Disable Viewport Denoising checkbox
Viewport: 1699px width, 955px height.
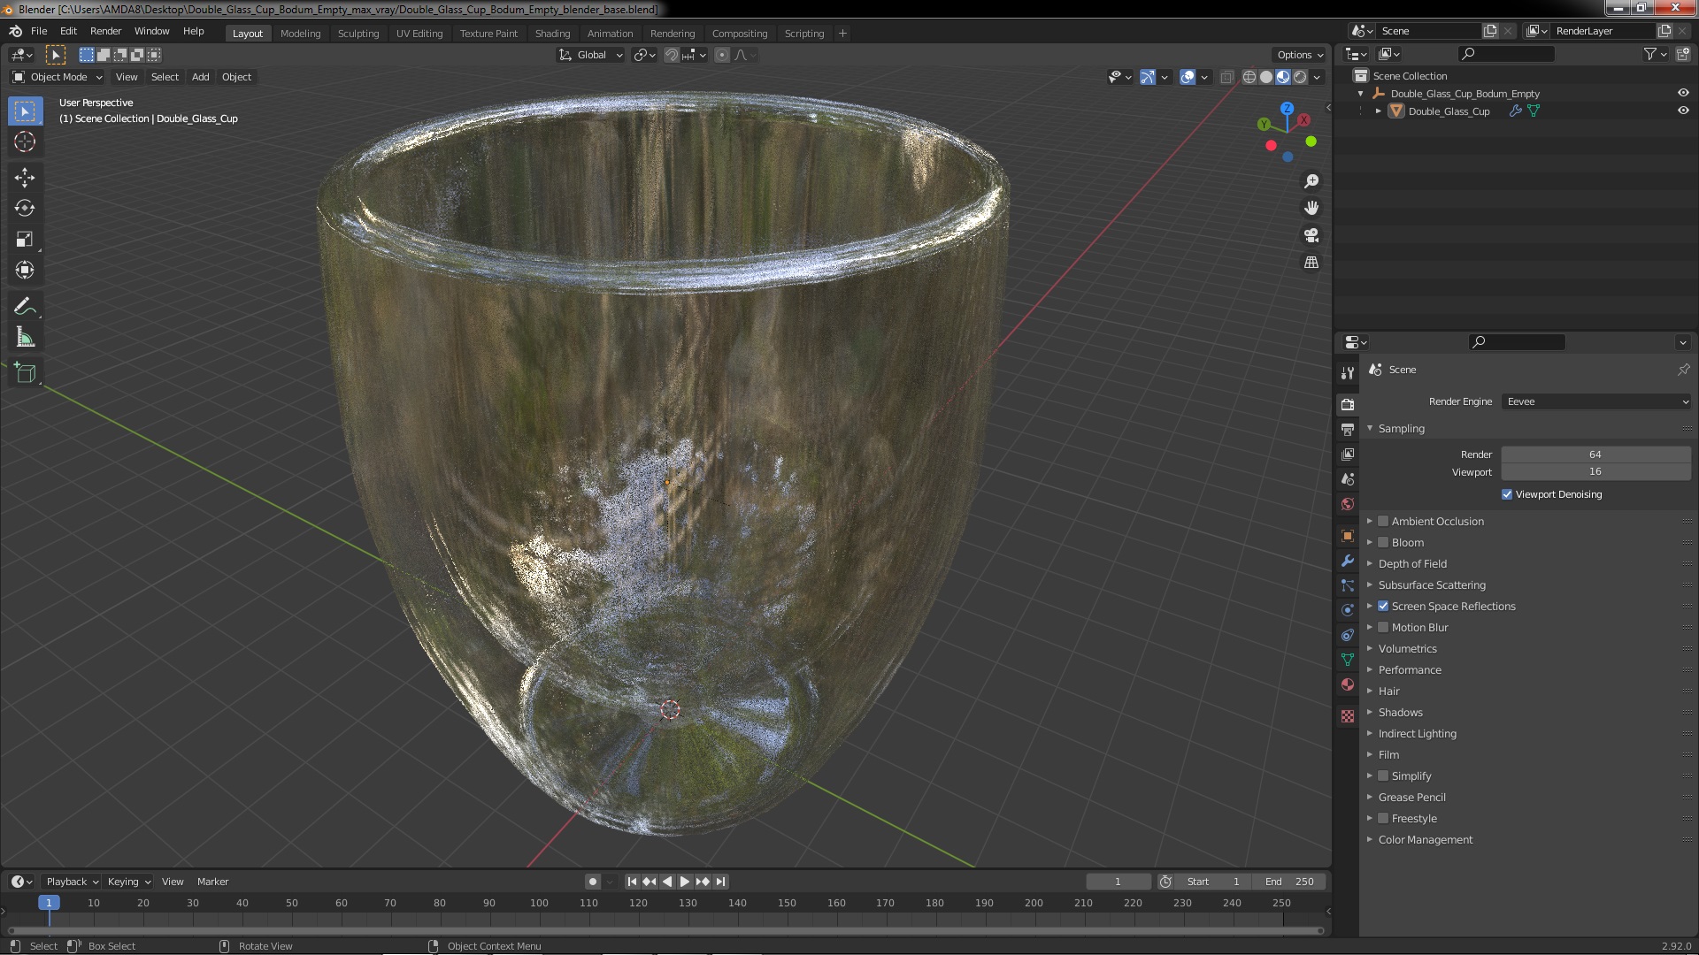pos(1507,494)
